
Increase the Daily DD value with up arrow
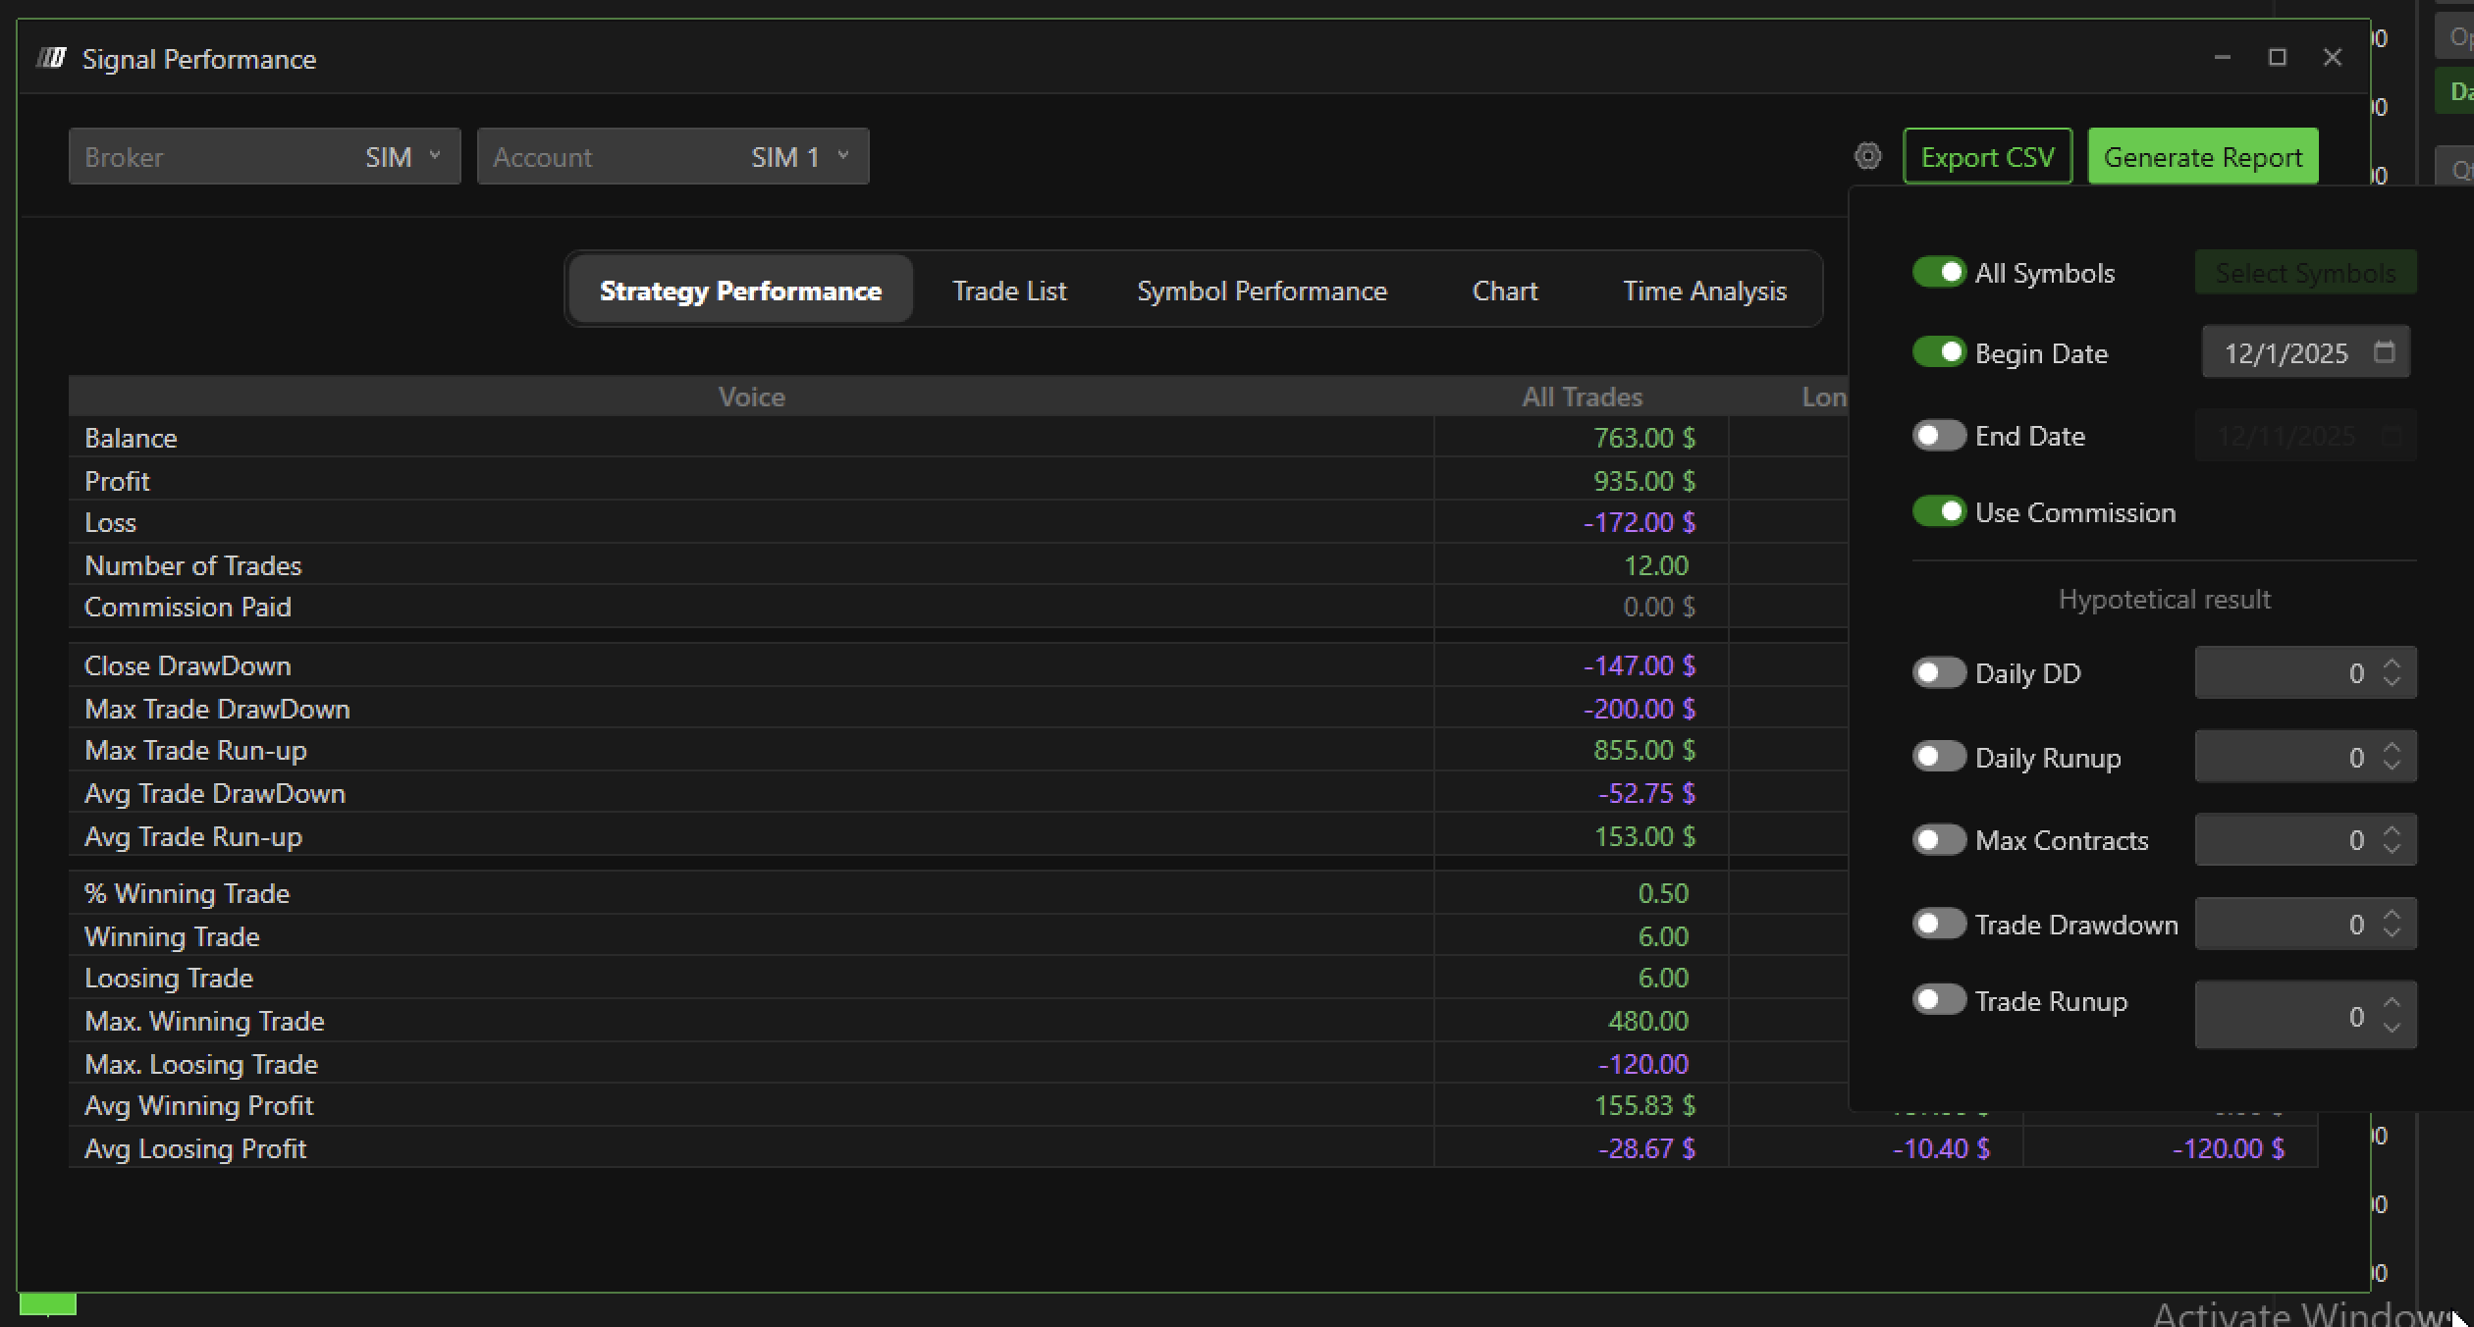coord(2392,664)
